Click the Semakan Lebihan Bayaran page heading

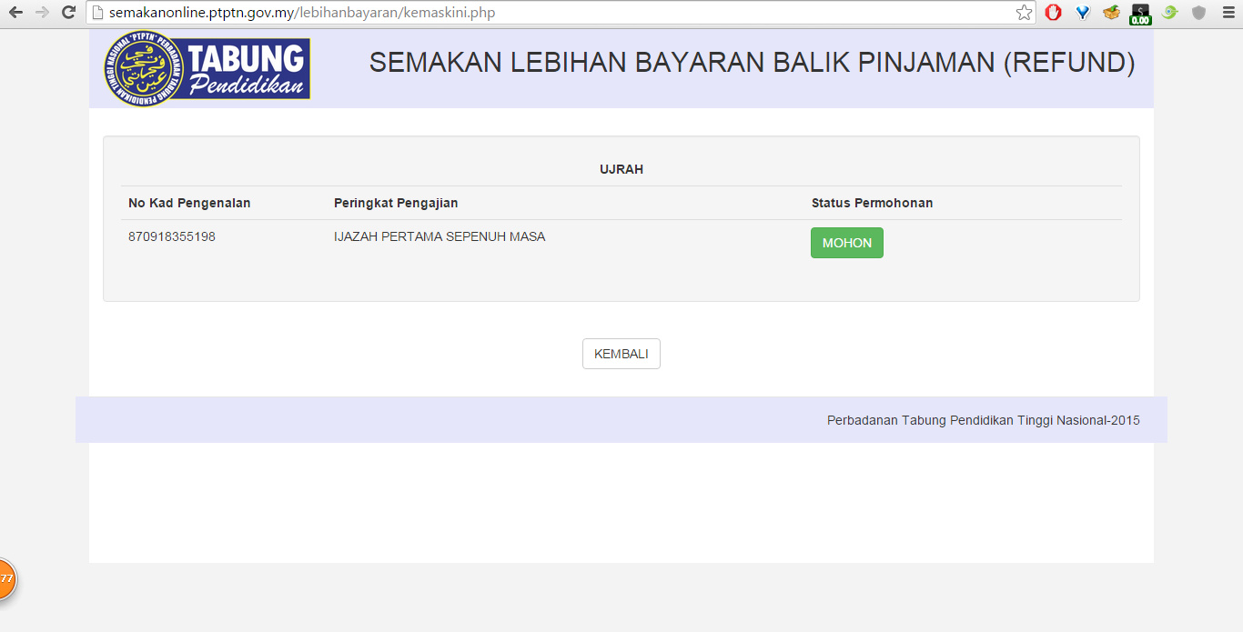click(x=753, y=63)
